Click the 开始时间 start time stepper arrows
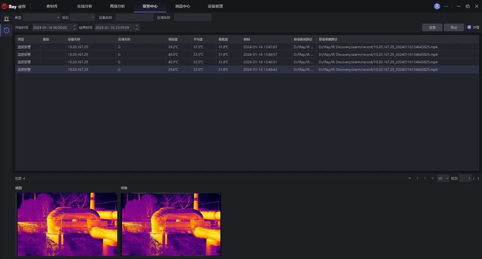 74,27
